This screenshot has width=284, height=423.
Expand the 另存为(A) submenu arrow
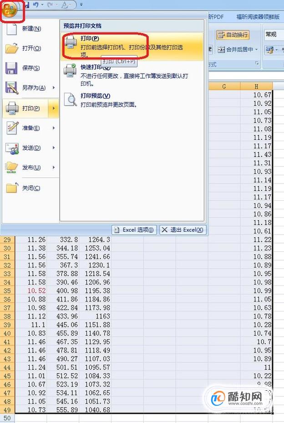(x=54, y=88)
